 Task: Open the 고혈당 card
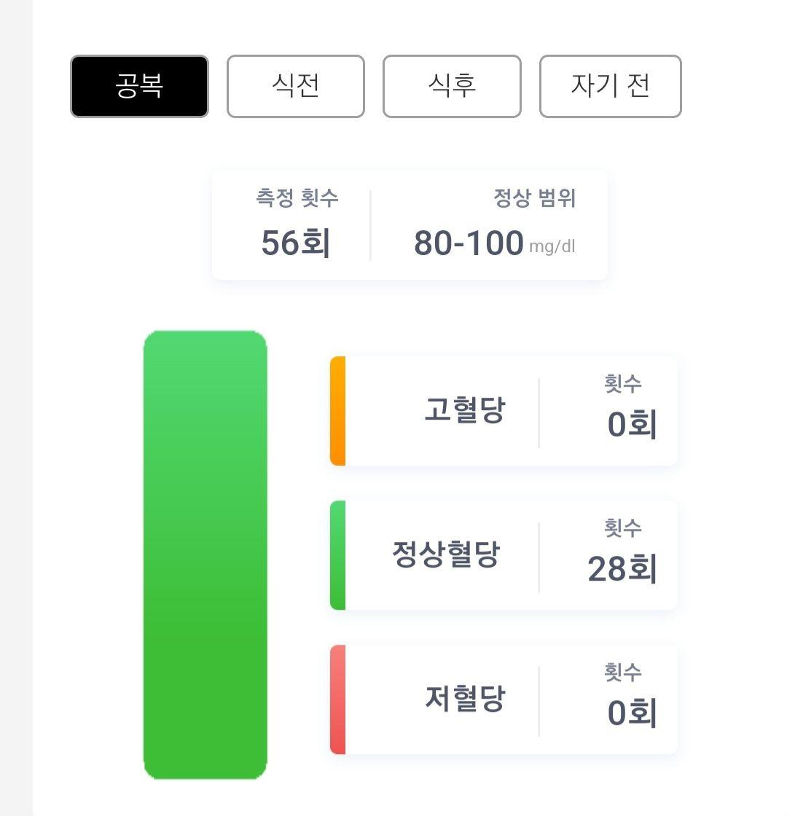[504, 411]
